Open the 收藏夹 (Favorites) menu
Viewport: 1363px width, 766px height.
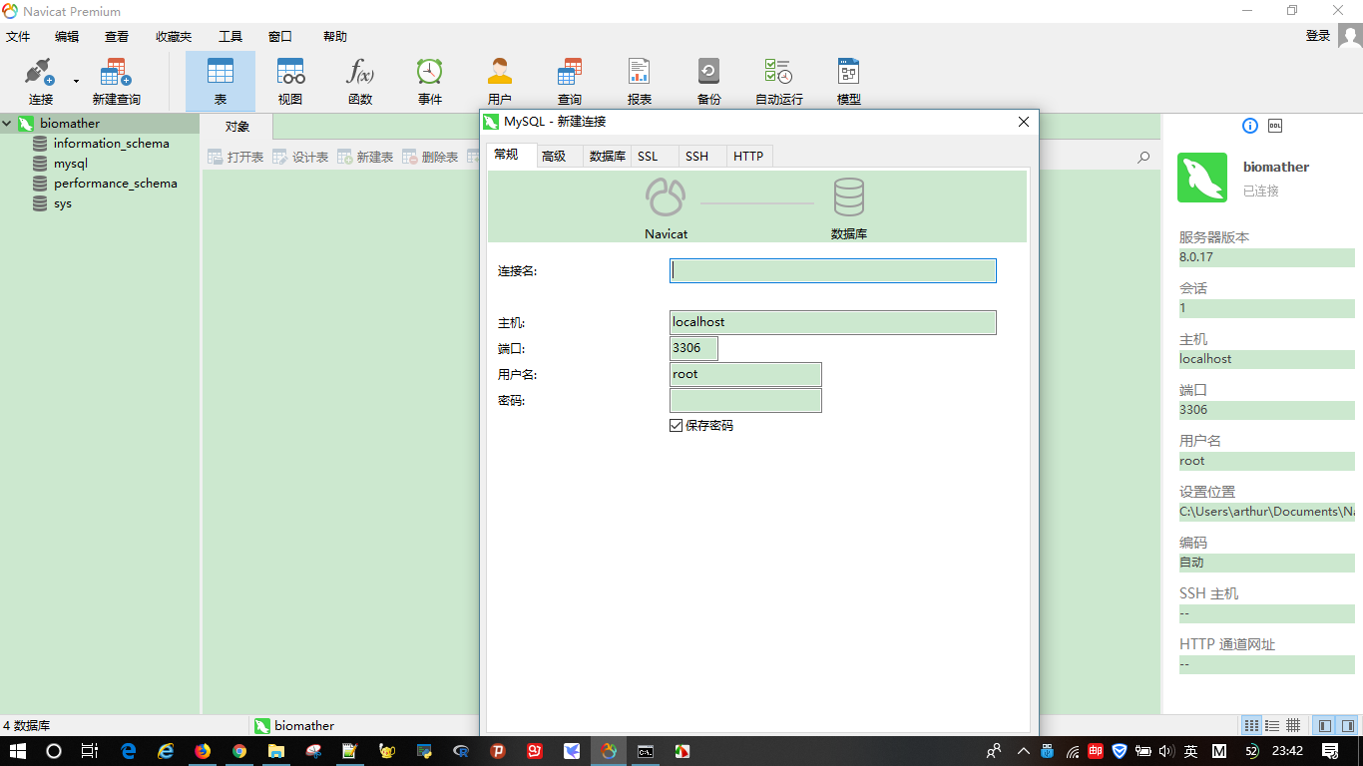click(174, 36)
